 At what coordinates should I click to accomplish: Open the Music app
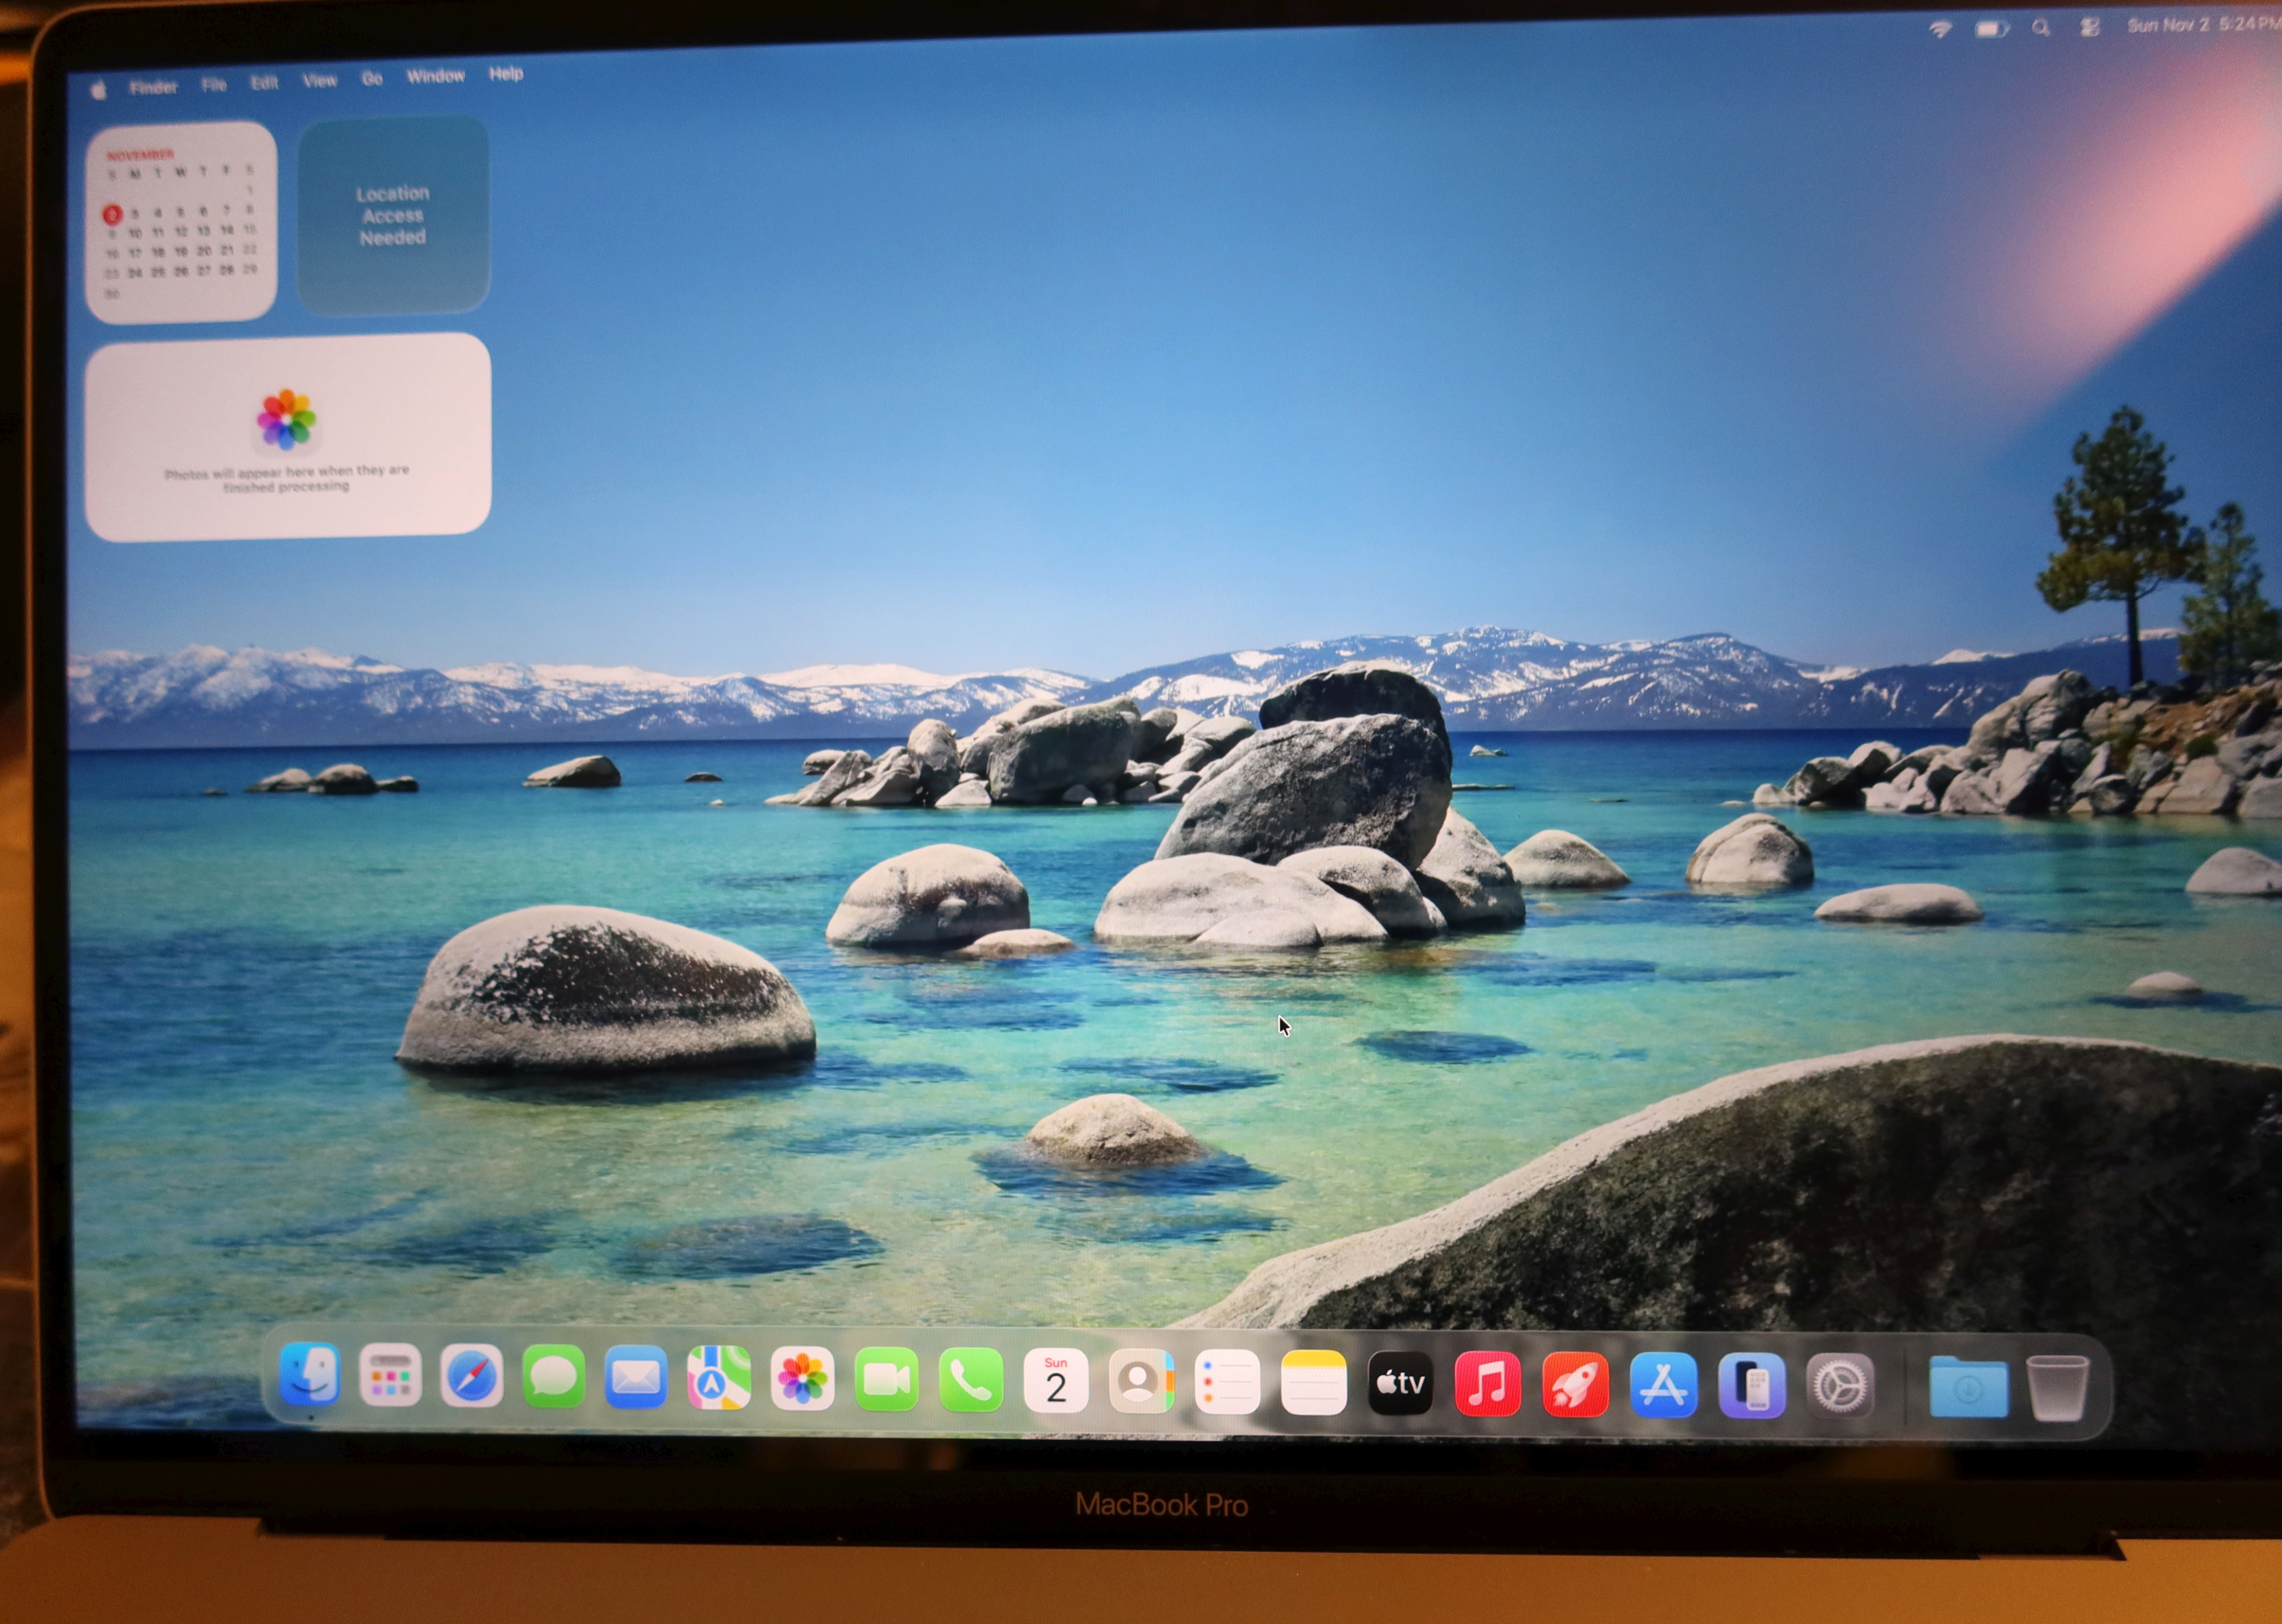pos(1487,1385)
